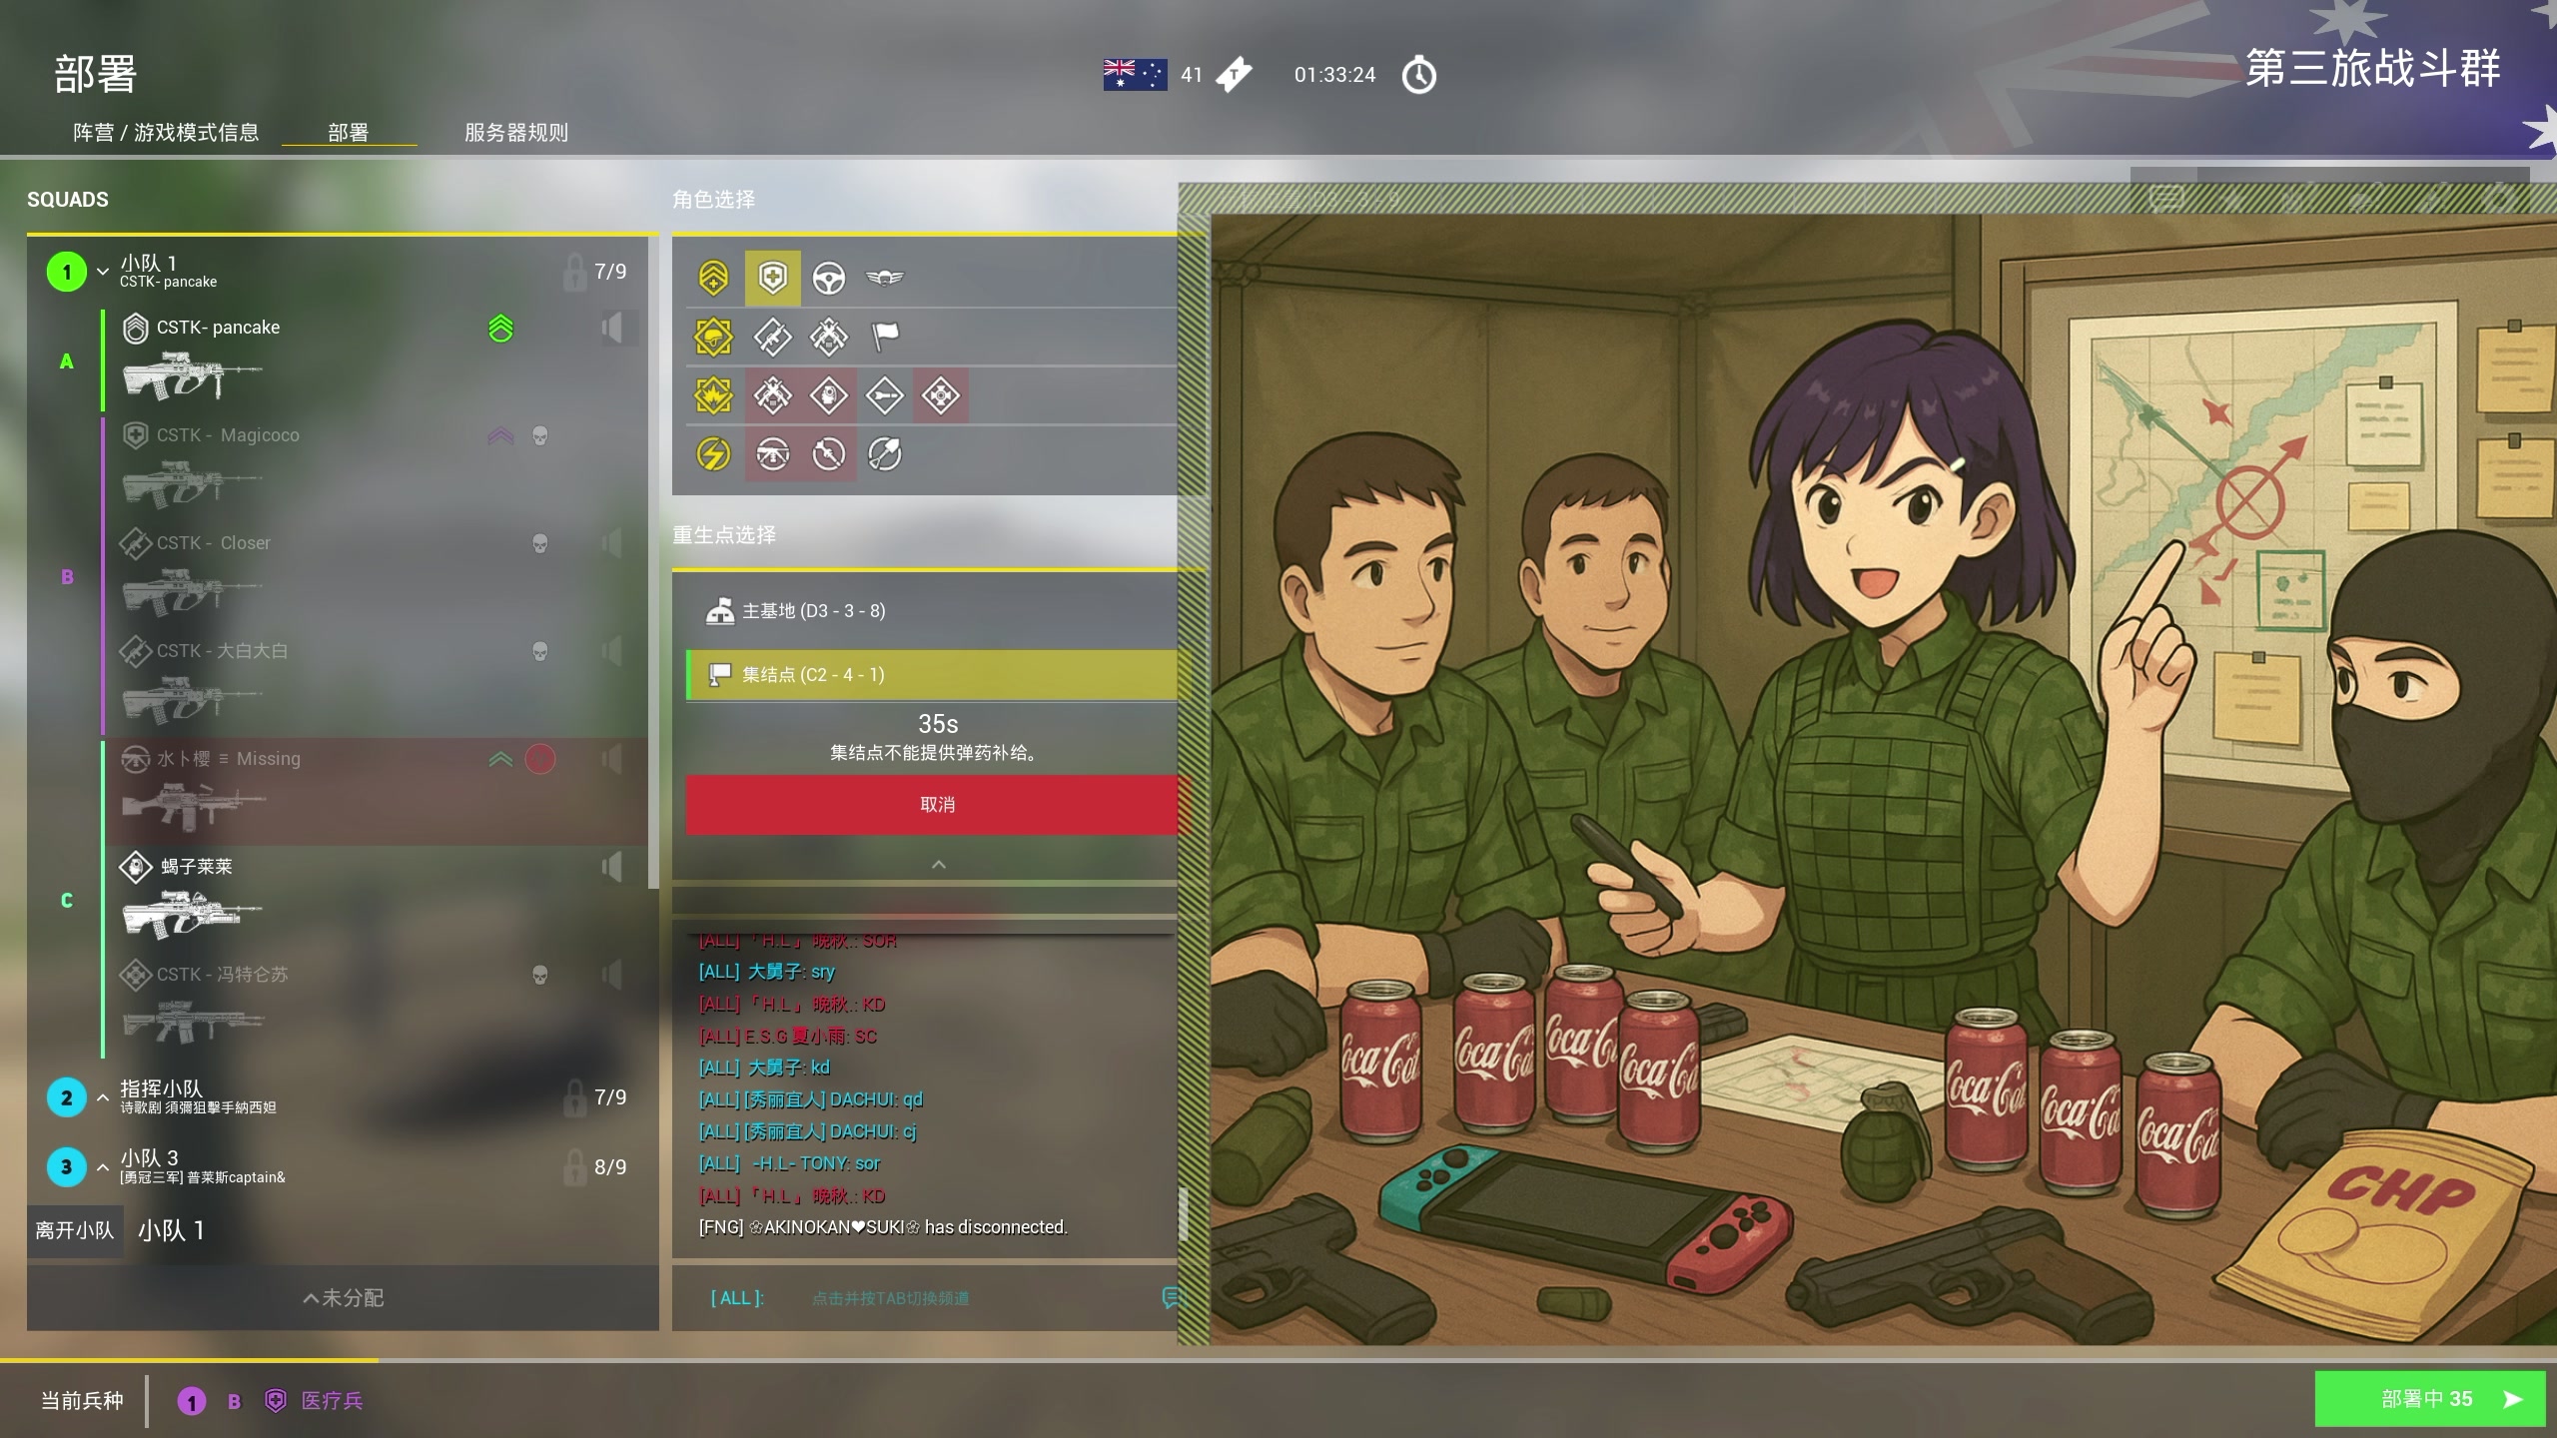Select player CSTK - 冯特仑苏
This screenshot has width=2557, height=1438.
tap(222, 975)
